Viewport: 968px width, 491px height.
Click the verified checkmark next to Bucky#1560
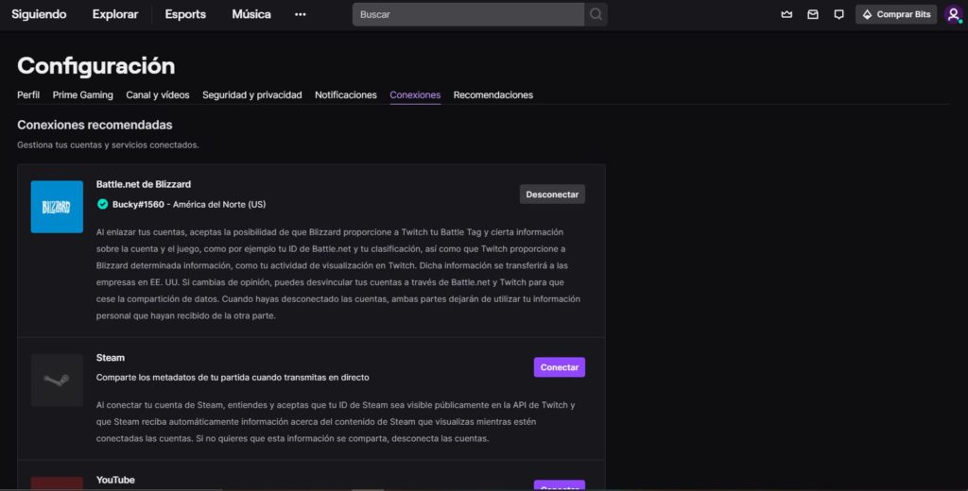[x=102, y=204]
